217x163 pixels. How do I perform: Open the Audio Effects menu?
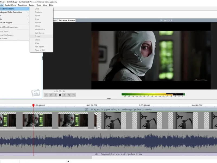(10, 5)
